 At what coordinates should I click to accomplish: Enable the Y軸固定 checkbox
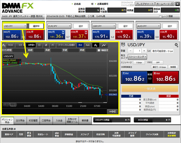coord(99,50)
